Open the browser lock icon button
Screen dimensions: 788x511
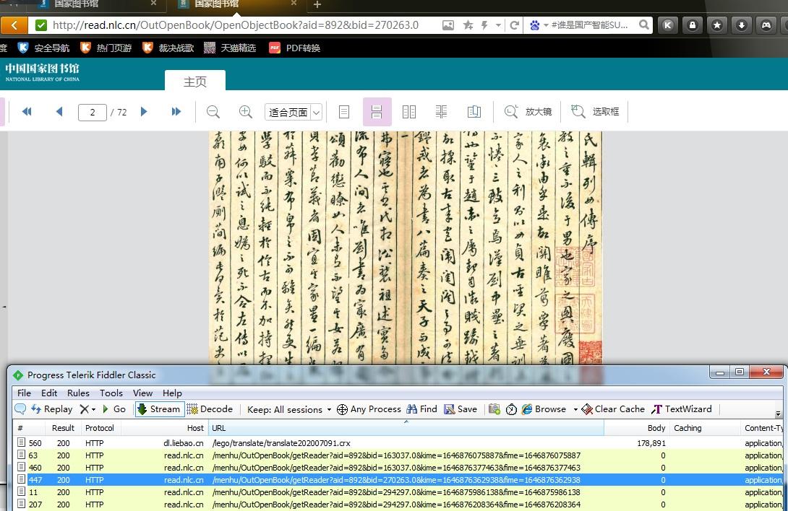point(693,25)
